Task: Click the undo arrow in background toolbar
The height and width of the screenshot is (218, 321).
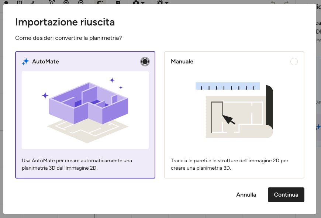Action: 273,3
